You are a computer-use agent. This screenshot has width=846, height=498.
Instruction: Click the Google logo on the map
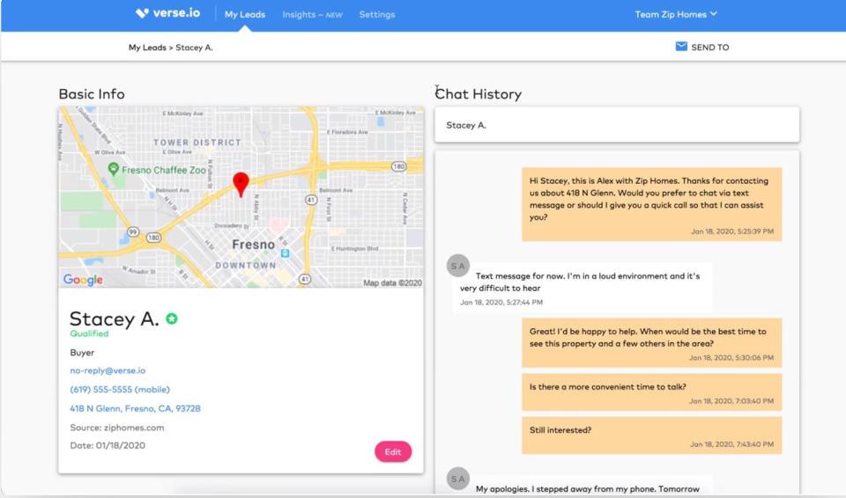click(x=83, y=280)
